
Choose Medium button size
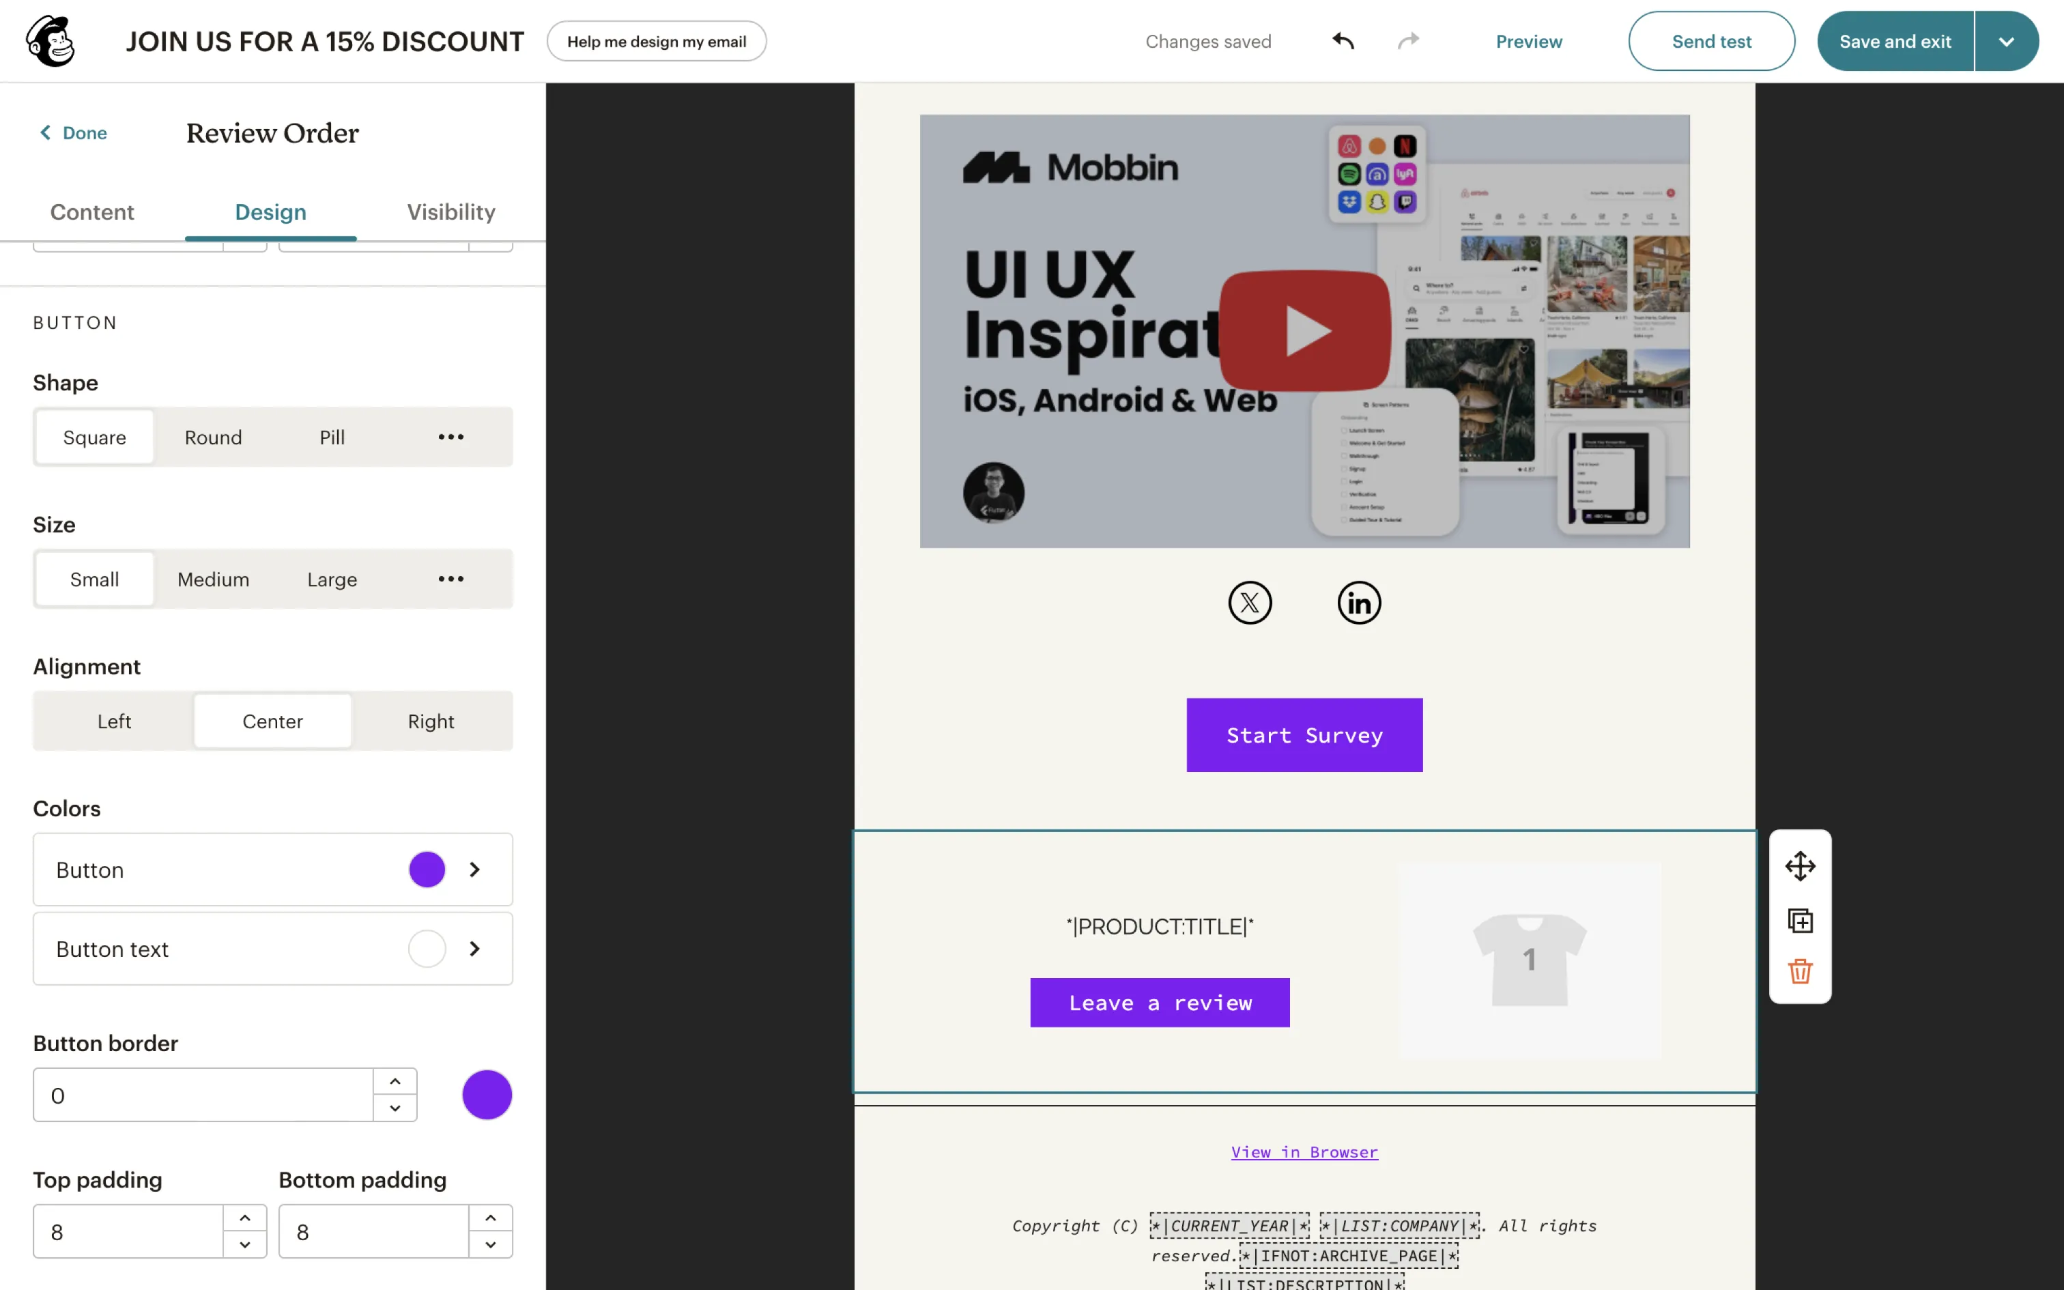click(213, 579)
